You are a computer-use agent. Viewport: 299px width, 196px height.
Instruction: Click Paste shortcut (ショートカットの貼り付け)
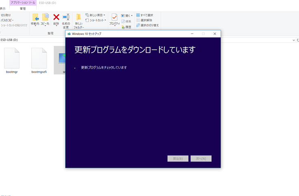tap(14, 25)
